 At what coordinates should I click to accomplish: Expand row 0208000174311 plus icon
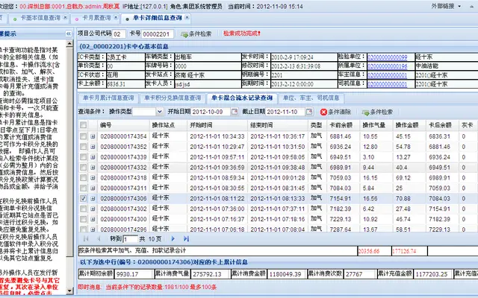coord(93,188)
